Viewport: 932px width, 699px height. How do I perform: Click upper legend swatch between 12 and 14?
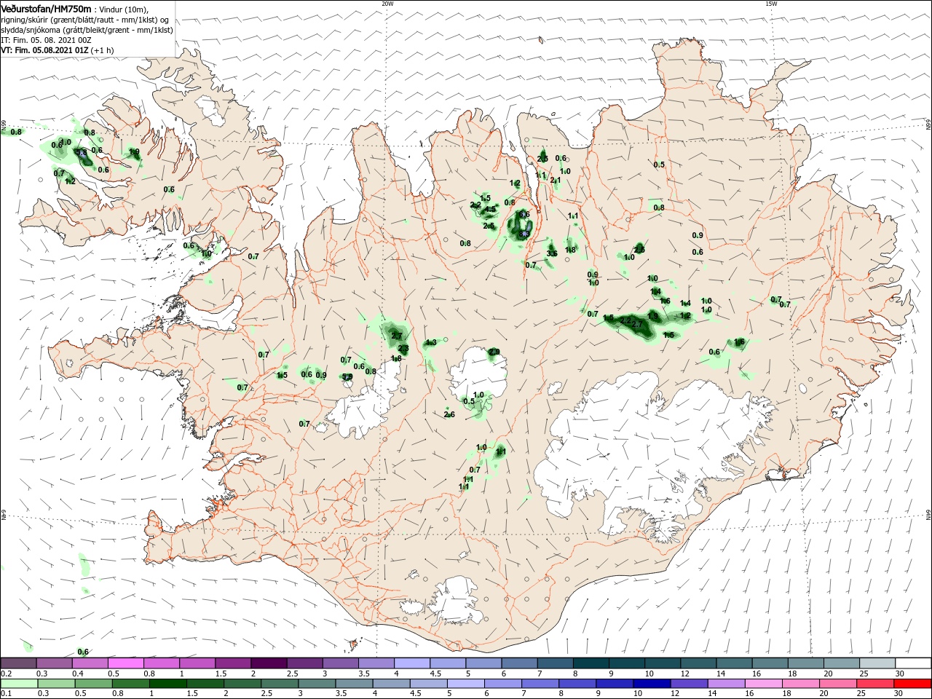(x=698, y=663)
